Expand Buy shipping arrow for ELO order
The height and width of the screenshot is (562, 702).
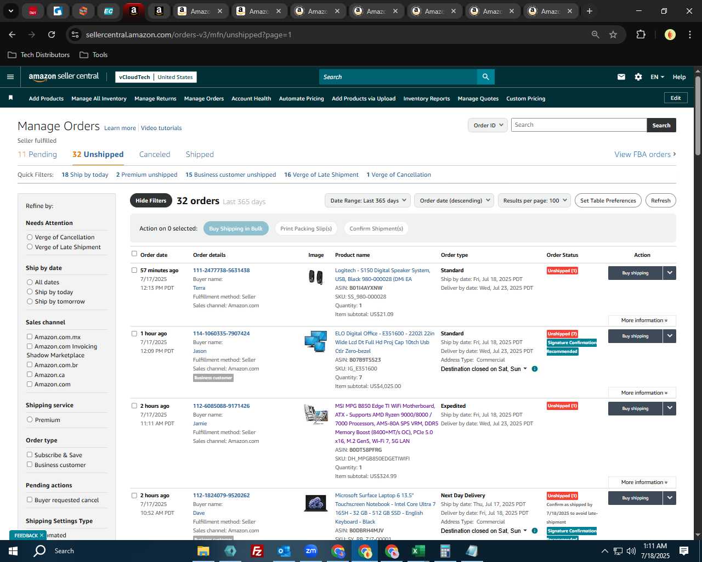point(670,336)
